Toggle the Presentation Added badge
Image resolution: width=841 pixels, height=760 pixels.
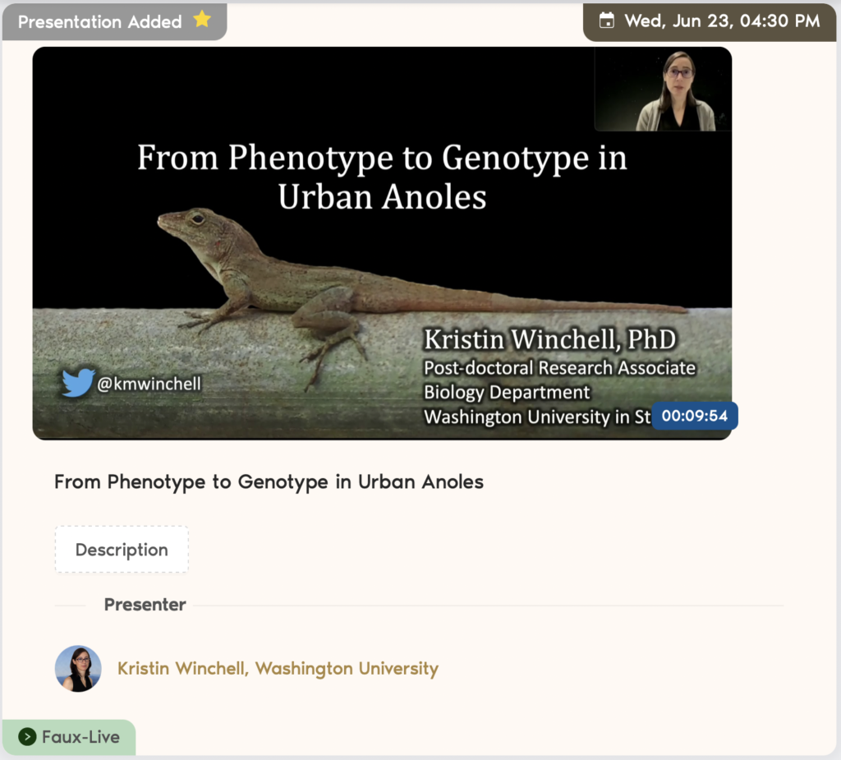pos(100,22)
